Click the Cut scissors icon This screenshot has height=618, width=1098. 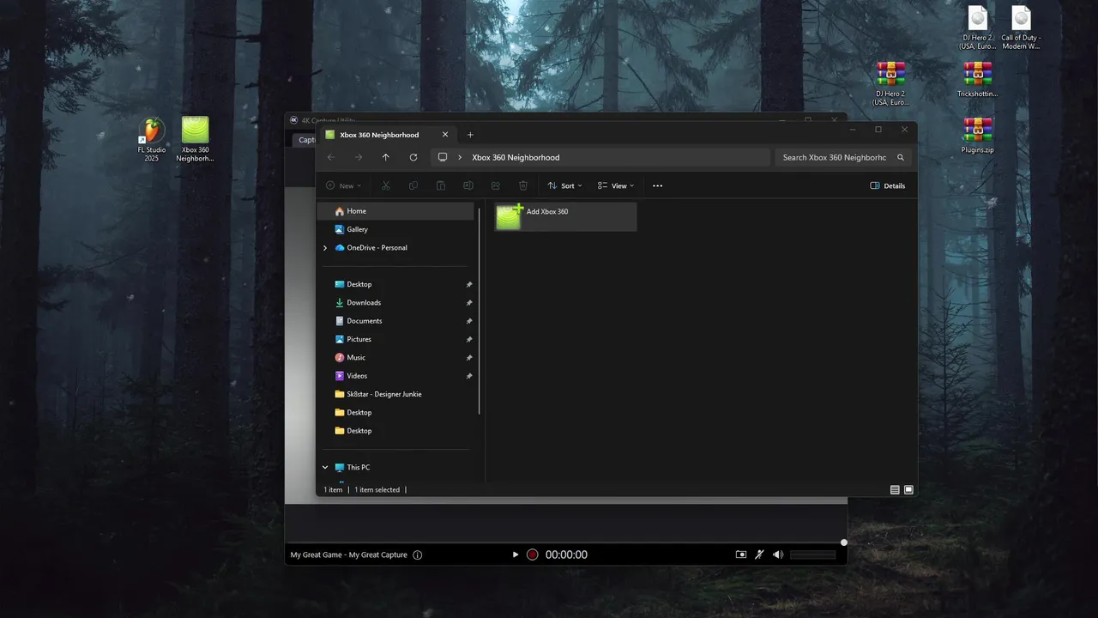coord(386,185)
